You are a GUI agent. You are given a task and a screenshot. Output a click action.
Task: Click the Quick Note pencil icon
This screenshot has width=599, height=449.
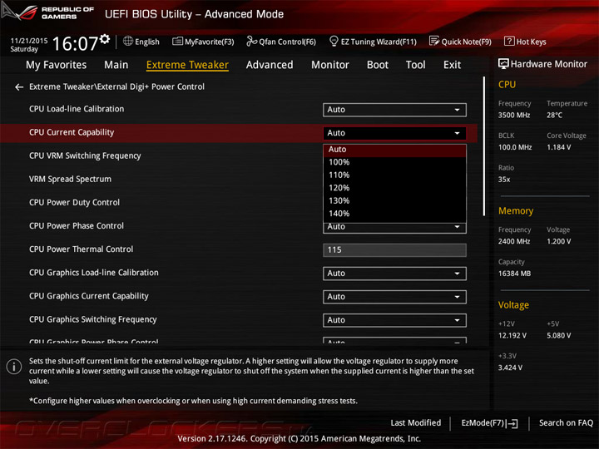[434, 41]
